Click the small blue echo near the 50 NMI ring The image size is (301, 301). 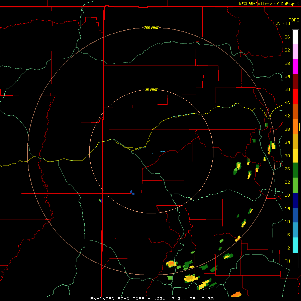[x=132, y=192]
